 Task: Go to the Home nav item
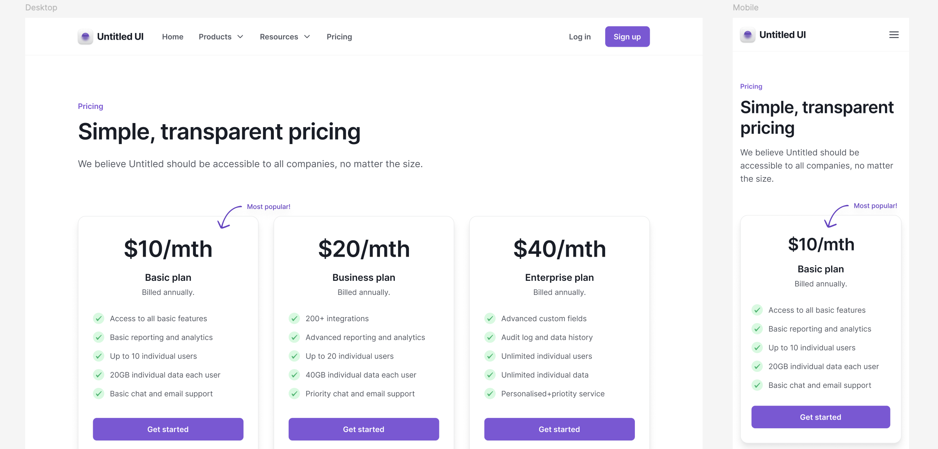pyautogui.click(x=173, y=37)
